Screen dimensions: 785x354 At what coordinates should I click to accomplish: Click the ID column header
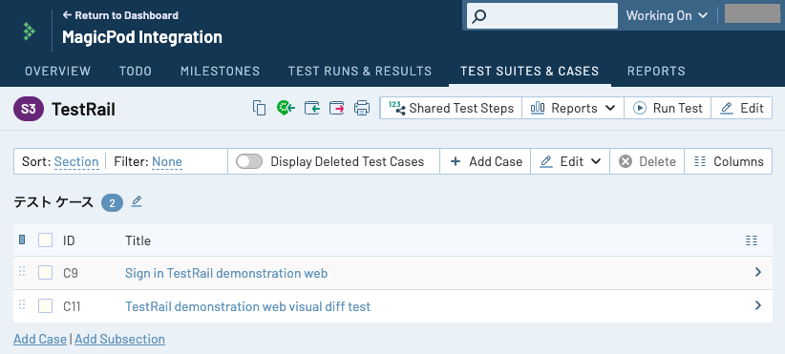(x=69, y=240)
